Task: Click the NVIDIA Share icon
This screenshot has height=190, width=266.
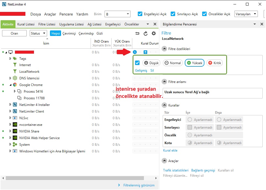Action: (15, 131)
